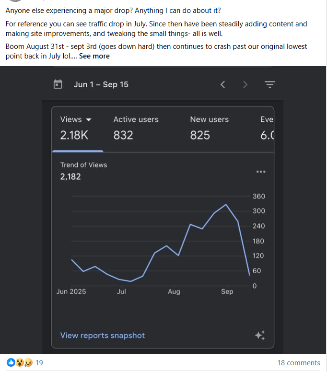Viewport: 327px width, 372px height.
Task: Click the sad reaction emoji
Action: [x=28, y=363]
